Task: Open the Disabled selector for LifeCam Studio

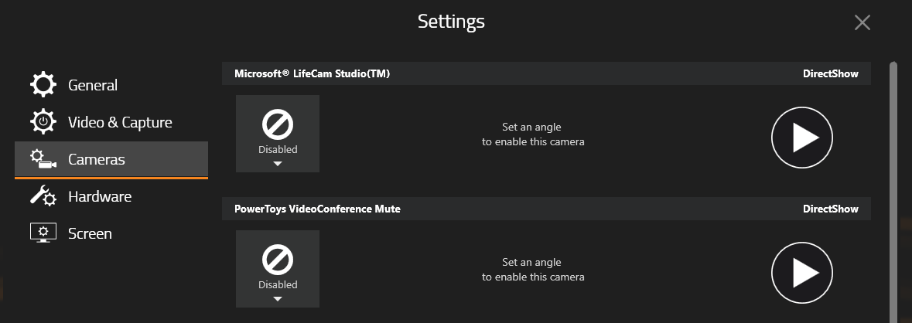Action: click(278, 134)
